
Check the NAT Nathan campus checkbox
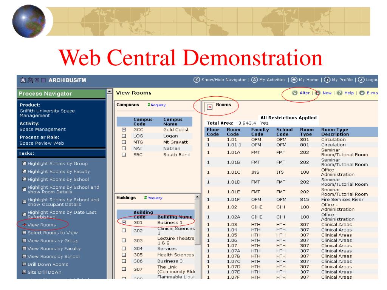coord(124,148)
